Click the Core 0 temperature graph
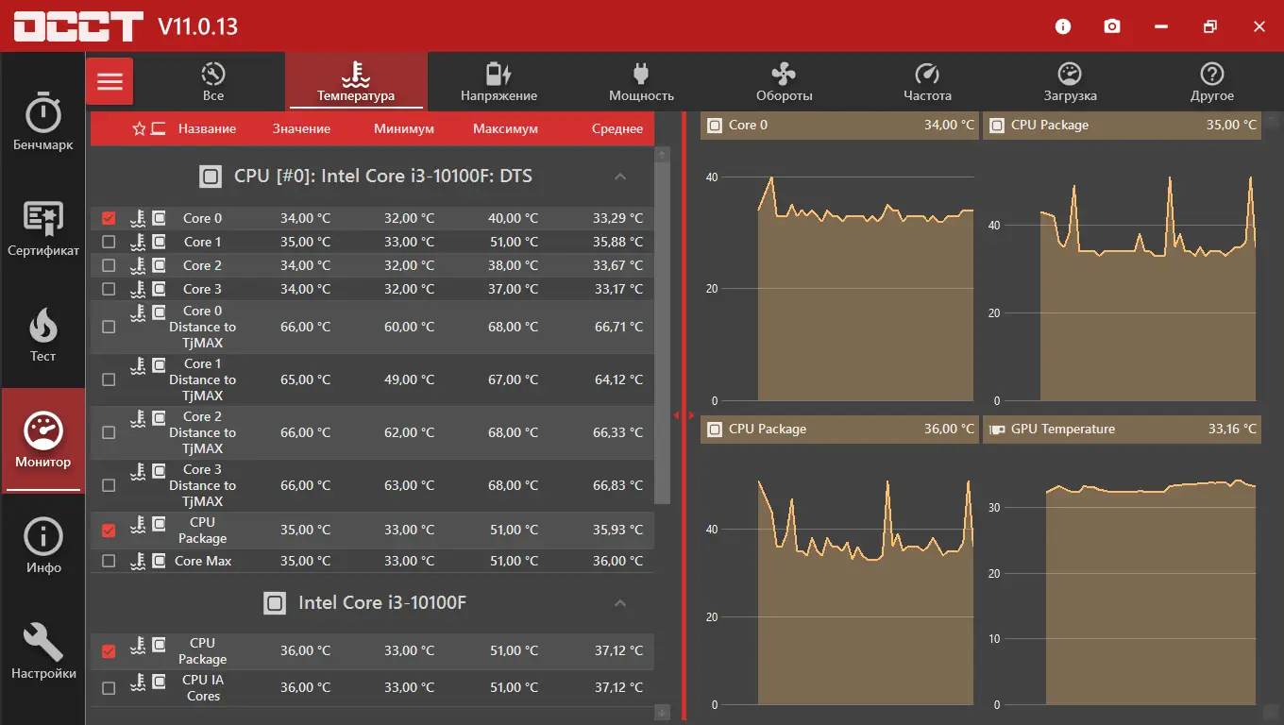Image resolution: width=1284 pixels, height=725 pixels. (x=838, y=274)
